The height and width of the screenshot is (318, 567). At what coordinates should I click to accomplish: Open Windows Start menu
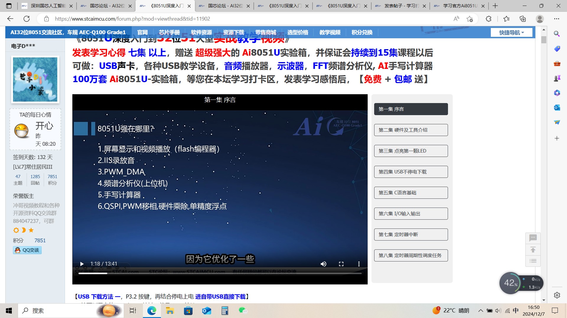9,311
